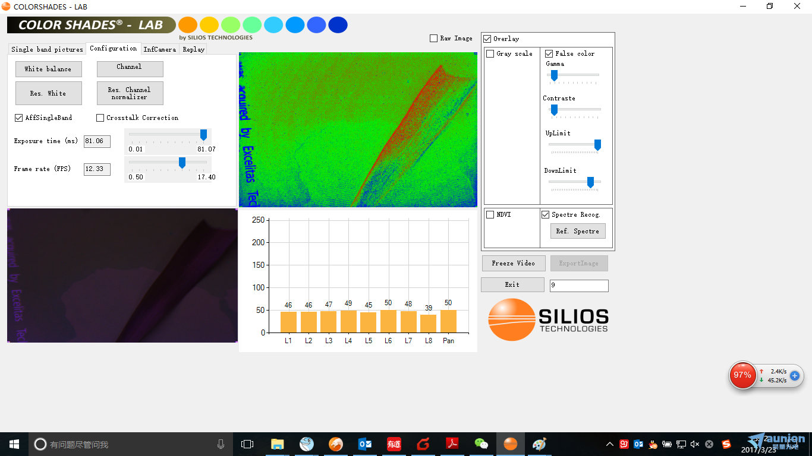This screenshot has width=812, height=456.
Task: Click the Freeze Video button
Action: [x=514, y=263]
